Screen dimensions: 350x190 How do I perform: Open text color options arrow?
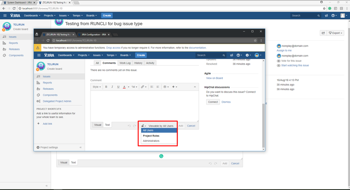coord(129,87)
